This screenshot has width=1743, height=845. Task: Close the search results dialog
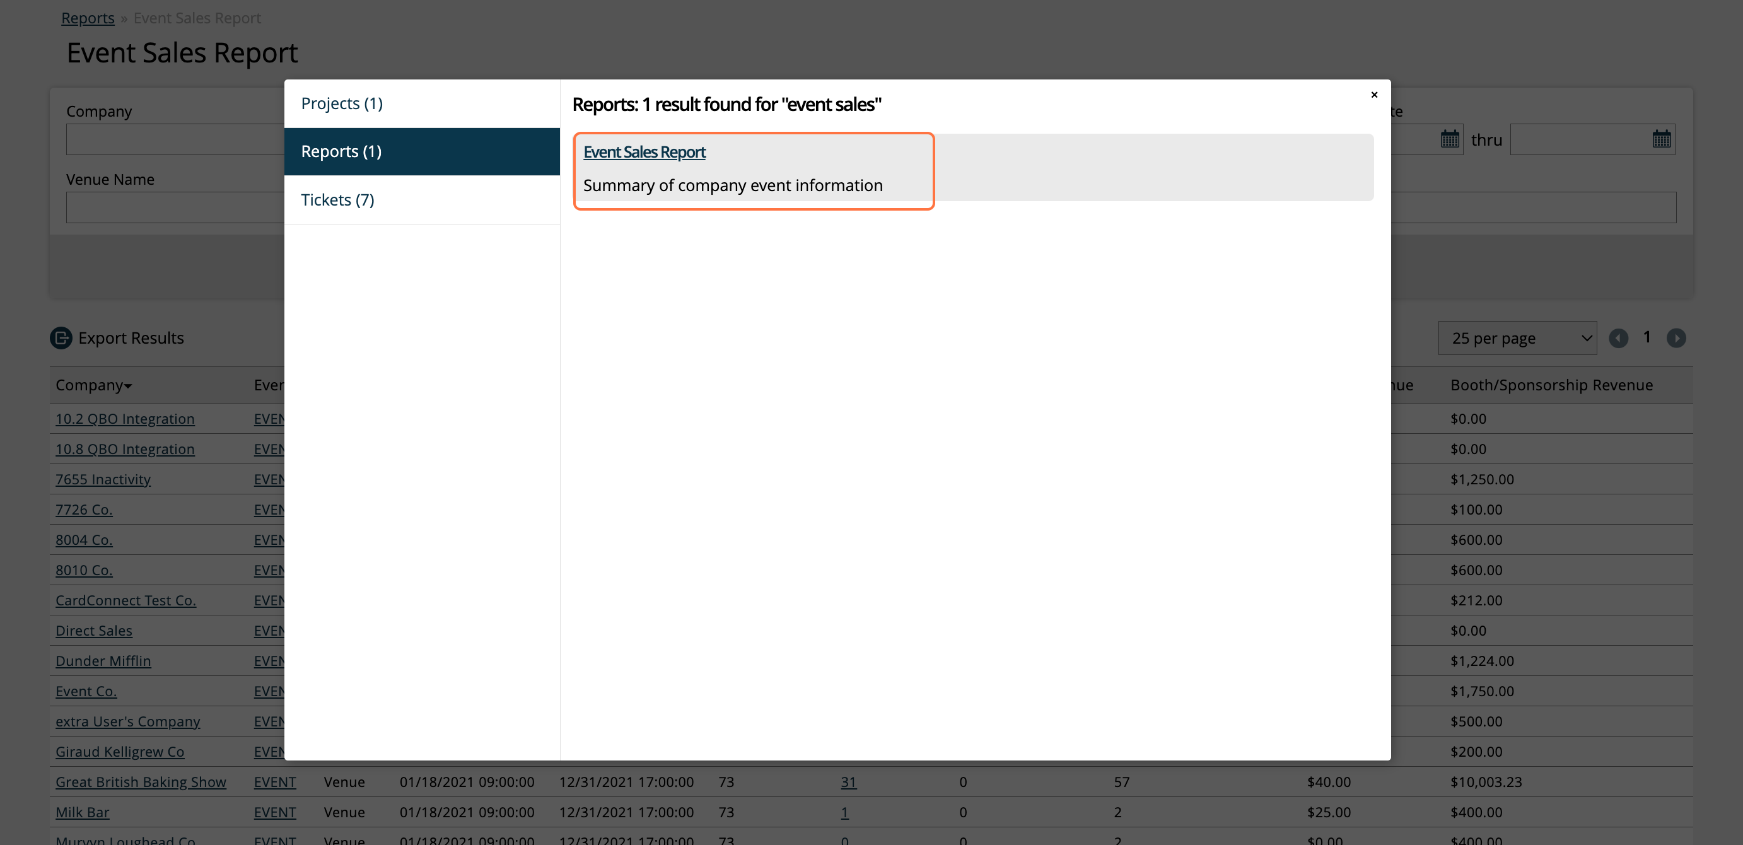tap(1373, 95)
